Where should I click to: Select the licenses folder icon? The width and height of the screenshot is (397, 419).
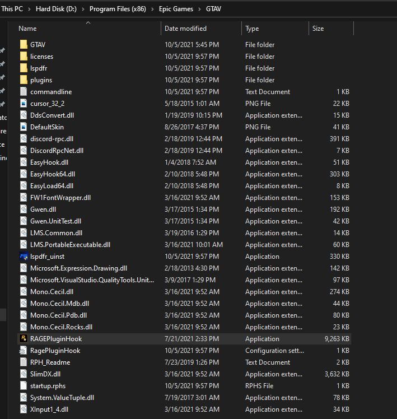pyautogui.click(x=24, y=57)
